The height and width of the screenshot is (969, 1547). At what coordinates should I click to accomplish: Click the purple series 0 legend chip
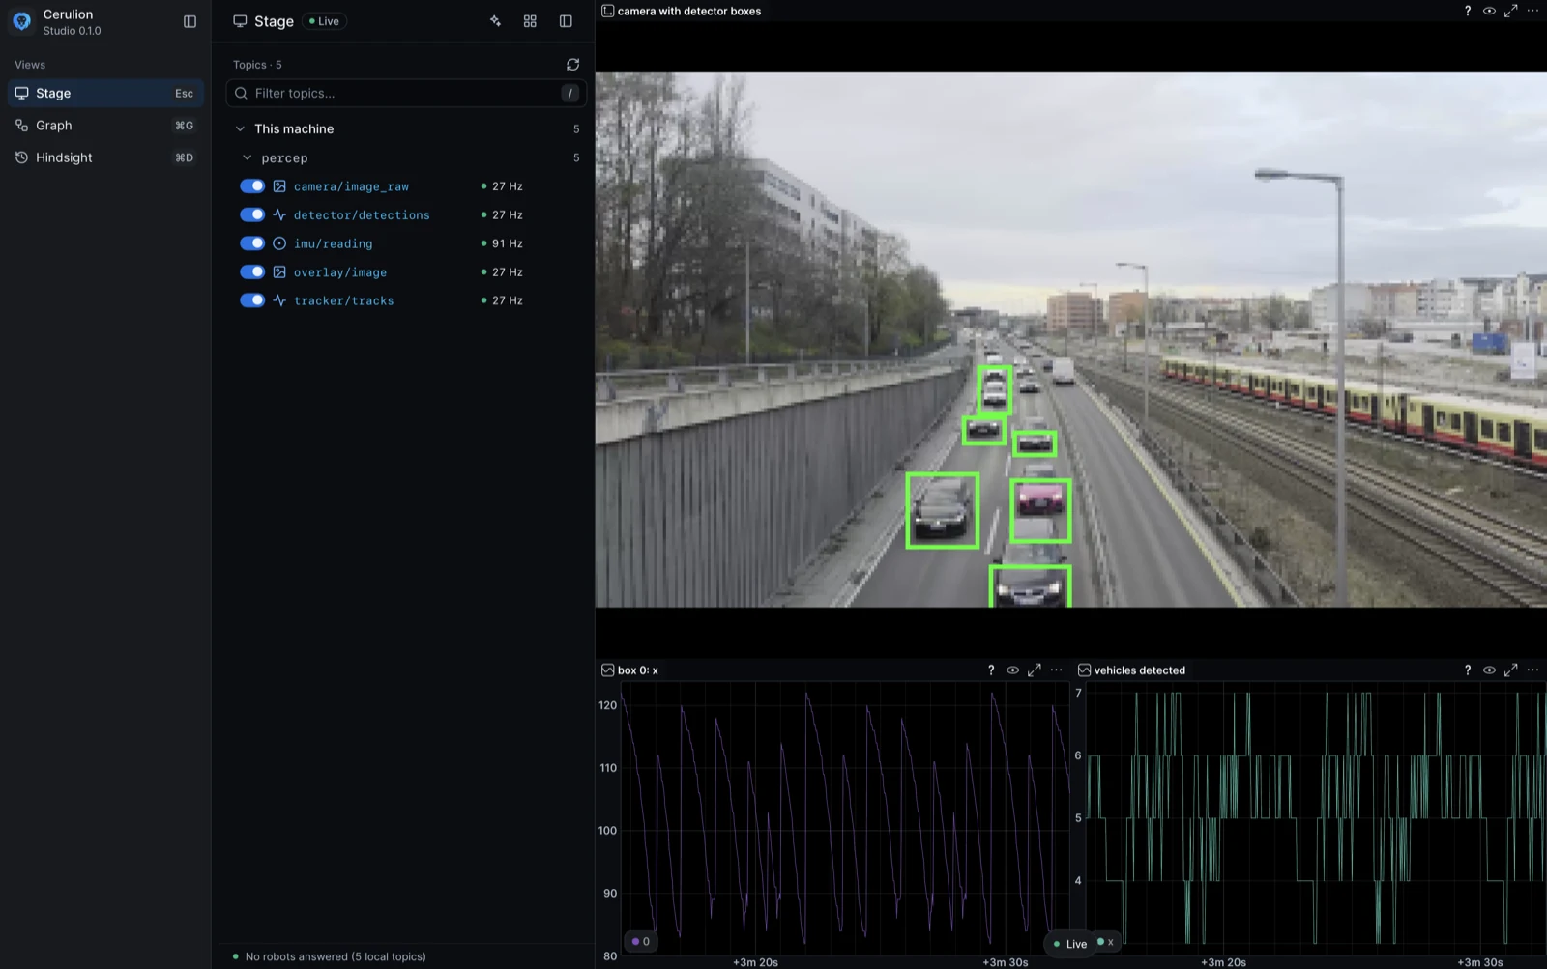point(640,941)
